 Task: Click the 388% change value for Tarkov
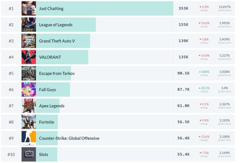204,72
